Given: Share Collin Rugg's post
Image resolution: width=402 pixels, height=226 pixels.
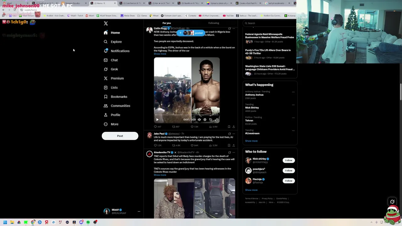Looking at the screenshot, I should pyautogui.click(x=234, y=127).
